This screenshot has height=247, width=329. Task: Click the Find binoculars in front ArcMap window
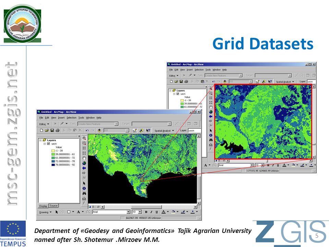pos(84,193)
